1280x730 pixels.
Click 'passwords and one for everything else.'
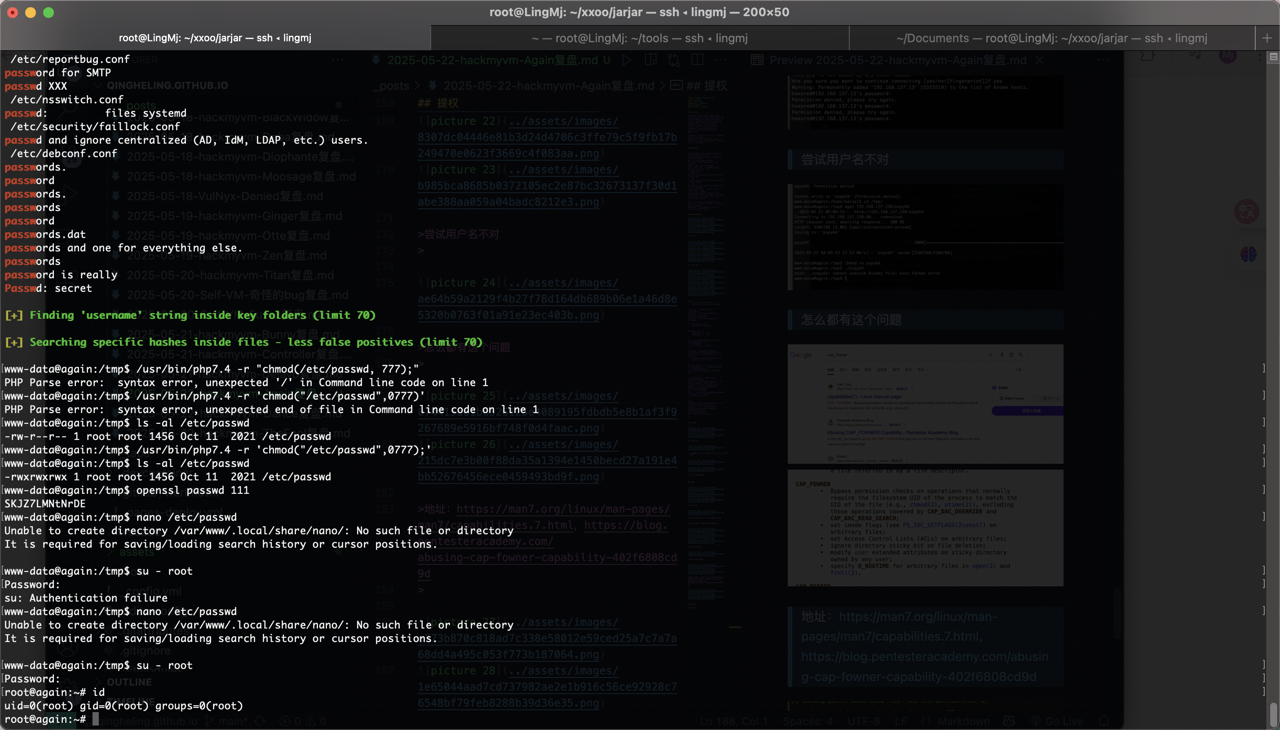click(124, 248)
